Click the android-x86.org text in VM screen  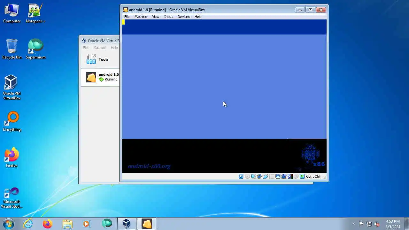pos(149,166)
